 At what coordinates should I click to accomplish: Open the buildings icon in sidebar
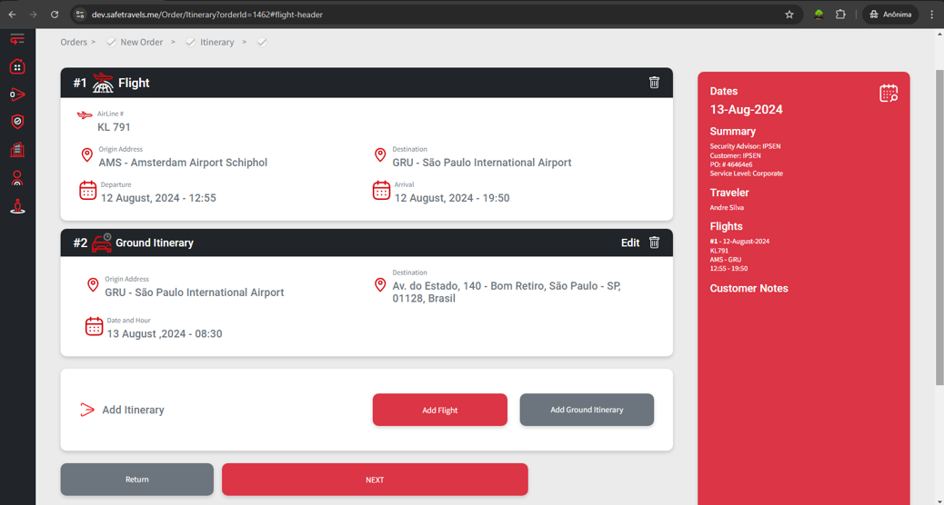(x=17, y=150)
